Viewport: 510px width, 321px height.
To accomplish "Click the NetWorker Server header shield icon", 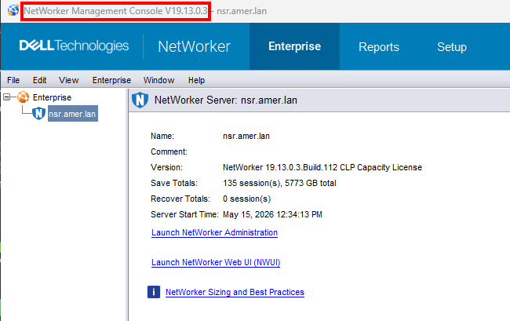I will pyautogui.click(x=140, y=100).
